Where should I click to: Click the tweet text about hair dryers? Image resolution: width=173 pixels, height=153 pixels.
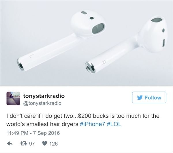tap(83, 120)
